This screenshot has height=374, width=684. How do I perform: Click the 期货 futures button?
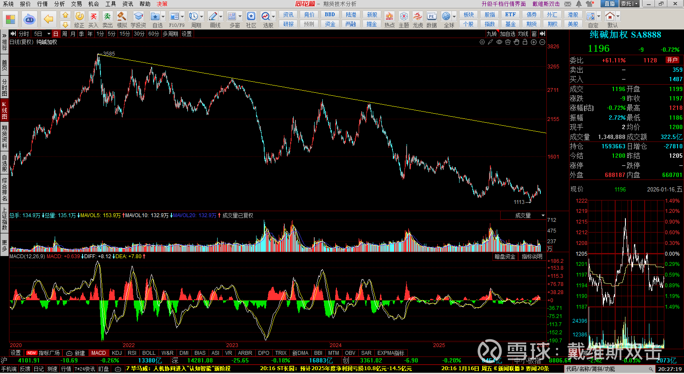pos(531,24)
